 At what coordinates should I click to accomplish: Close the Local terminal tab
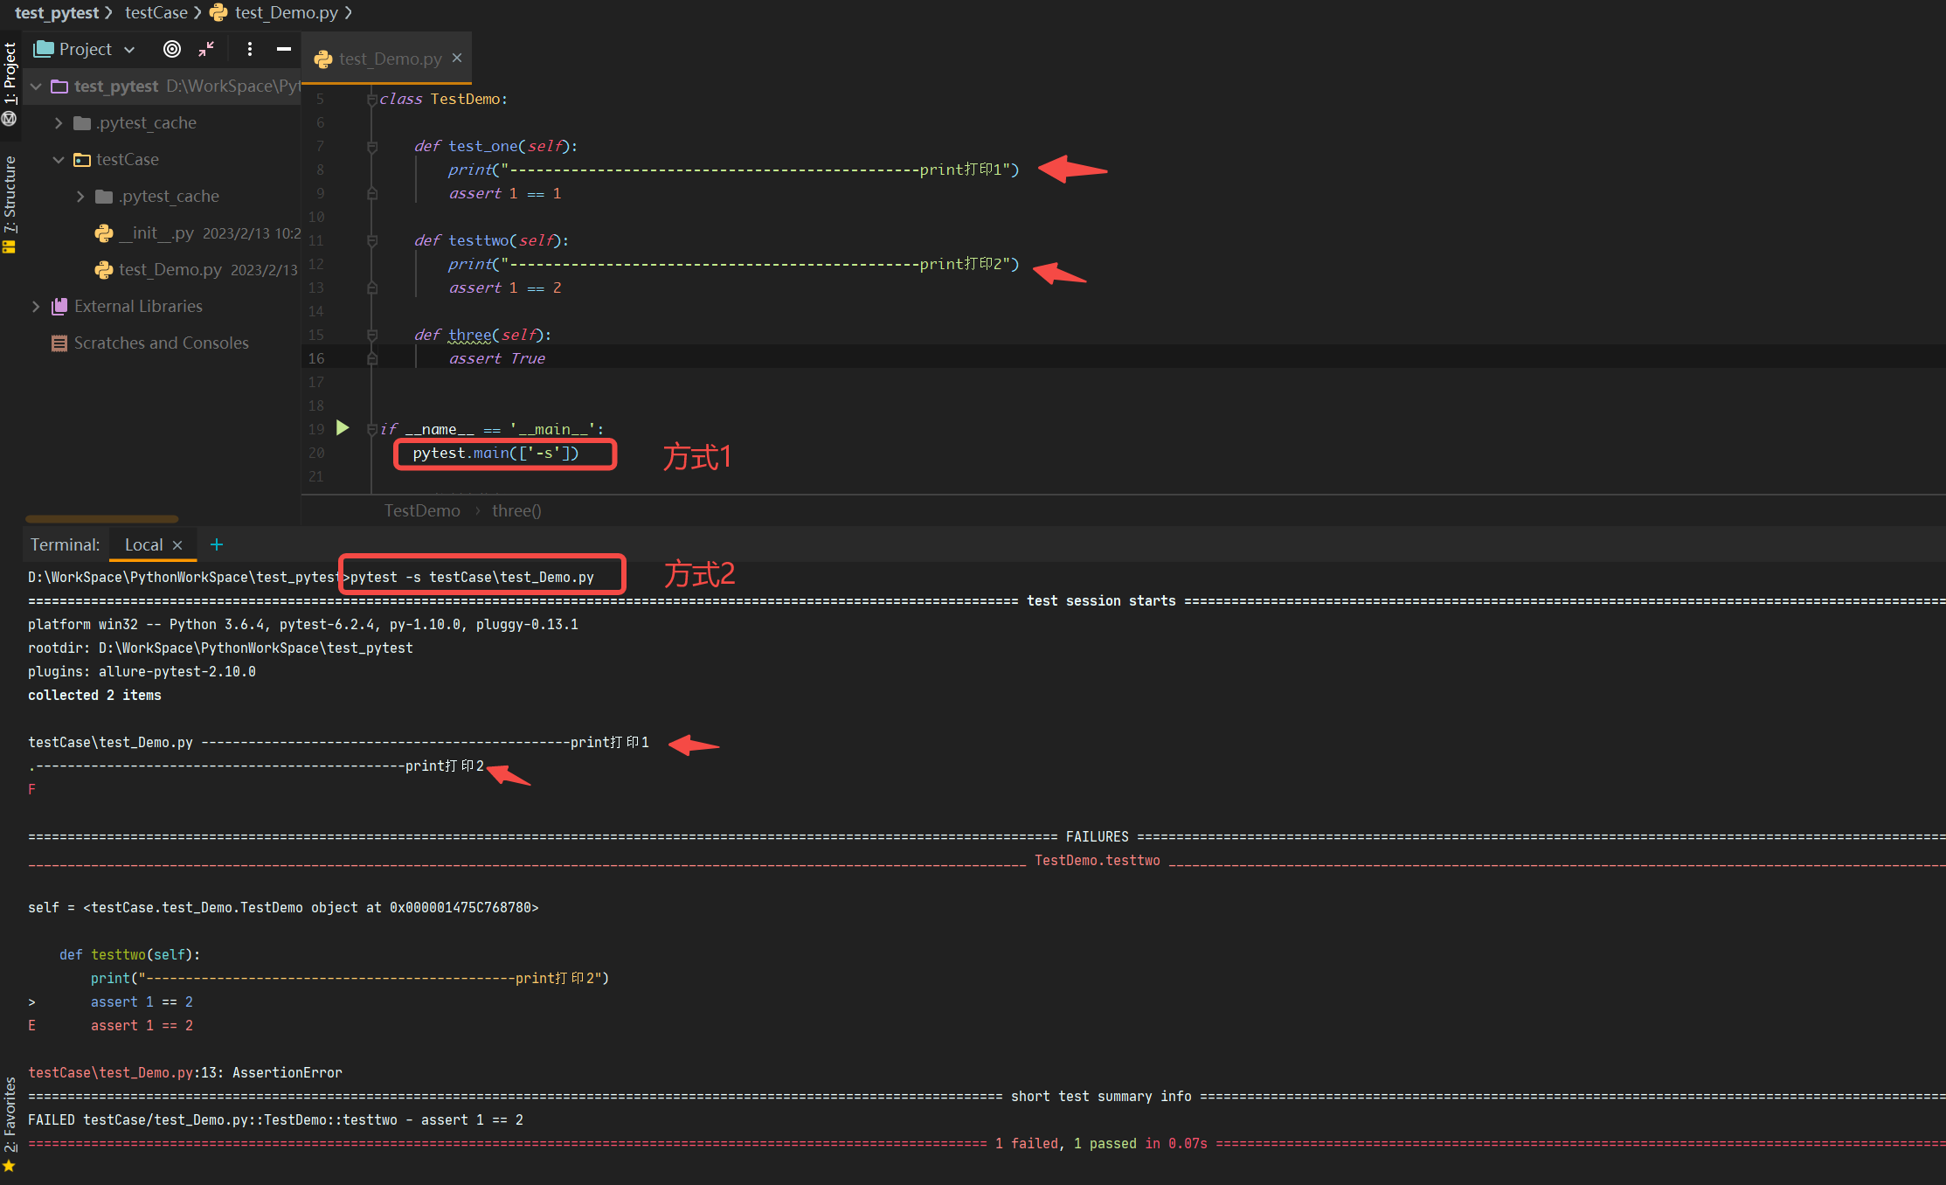coord(177,545)
